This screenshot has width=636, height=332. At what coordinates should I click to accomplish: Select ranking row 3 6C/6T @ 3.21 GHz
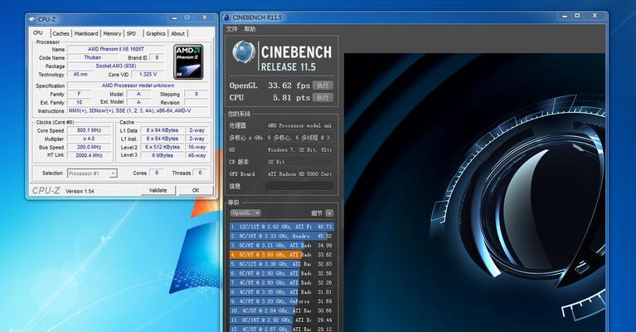point(281,245)
